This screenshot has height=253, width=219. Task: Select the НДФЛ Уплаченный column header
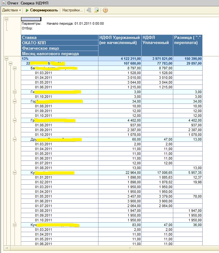[157, 45]
